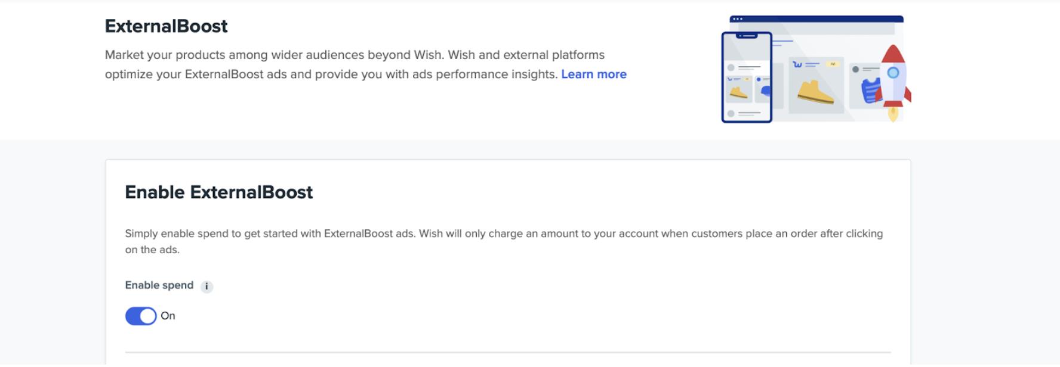Screen dimensions: 1060x367
Task: Click the Enable spend label
Action: pyautogui.click(x=159, y=285)
